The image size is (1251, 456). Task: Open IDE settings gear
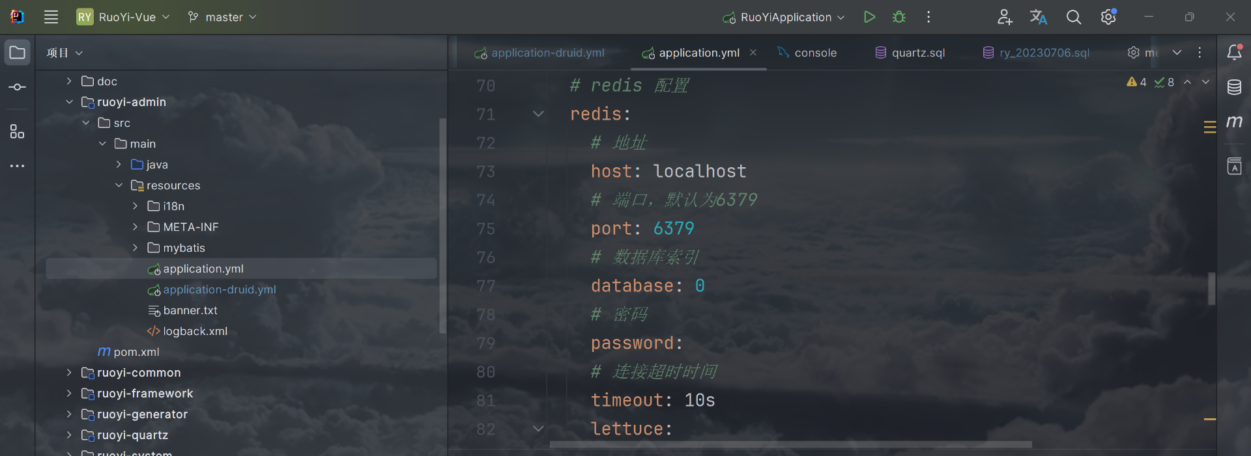(1108, 17)
